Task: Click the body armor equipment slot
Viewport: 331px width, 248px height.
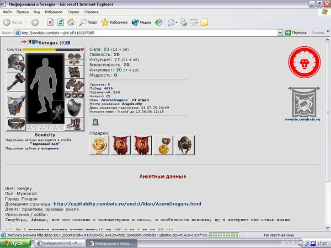Action: [x=16, y=104]
